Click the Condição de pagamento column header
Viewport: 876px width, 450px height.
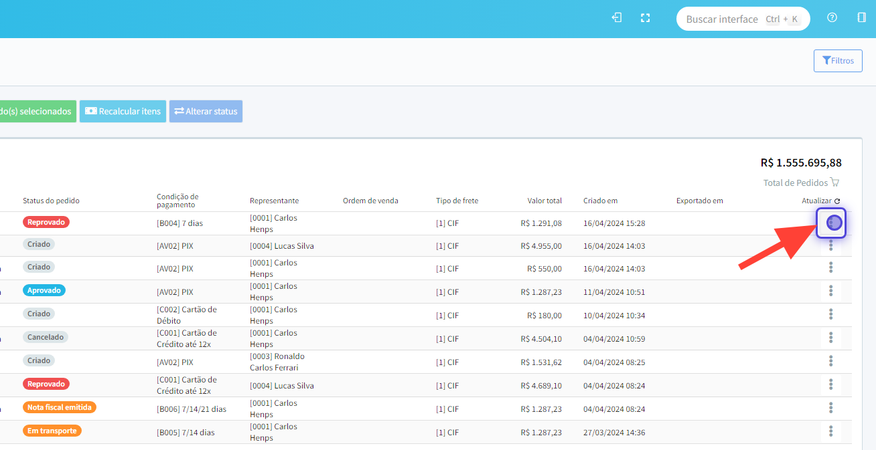177,201
